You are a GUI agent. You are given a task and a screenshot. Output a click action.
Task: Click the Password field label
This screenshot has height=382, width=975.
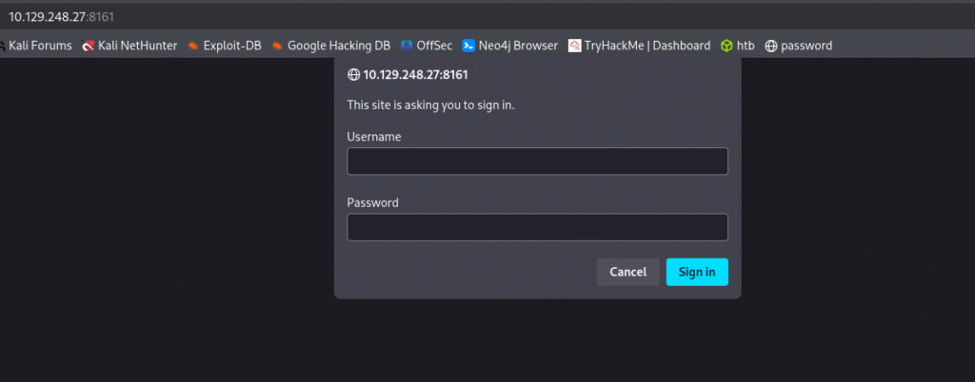pyautogui.click(x=373, y=202)
